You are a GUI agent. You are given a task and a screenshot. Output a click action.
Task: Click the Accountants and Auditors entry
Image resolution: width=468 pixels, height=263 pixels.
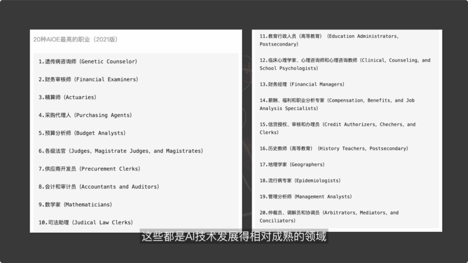pos(99,187)
